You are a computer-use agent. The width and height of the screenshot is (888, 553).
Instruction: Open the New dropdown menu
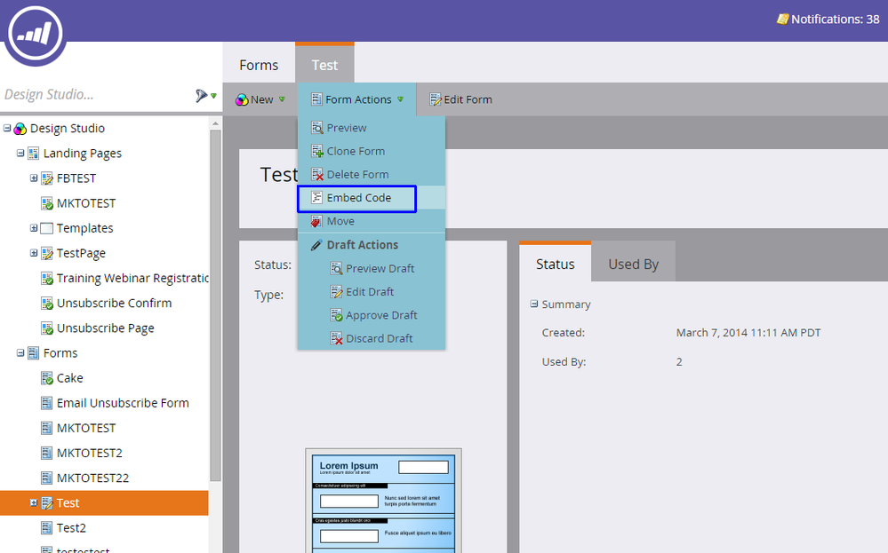point(260,99)
